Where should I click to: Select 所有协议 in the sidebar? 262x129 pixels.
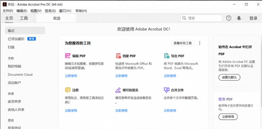click(15, 128)
